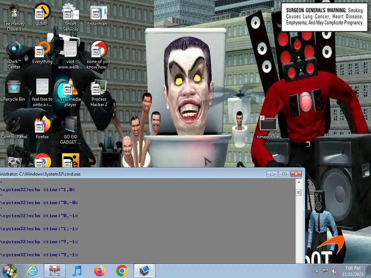371x278 pixels.
Task: Open the Recycle Bin
Action: click(14, 90)
